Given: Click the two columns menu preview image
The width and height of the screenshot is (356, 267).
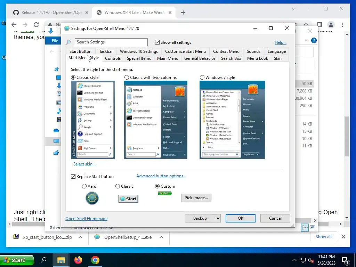Looking at the screenshot, I should [x=155, y=120].
